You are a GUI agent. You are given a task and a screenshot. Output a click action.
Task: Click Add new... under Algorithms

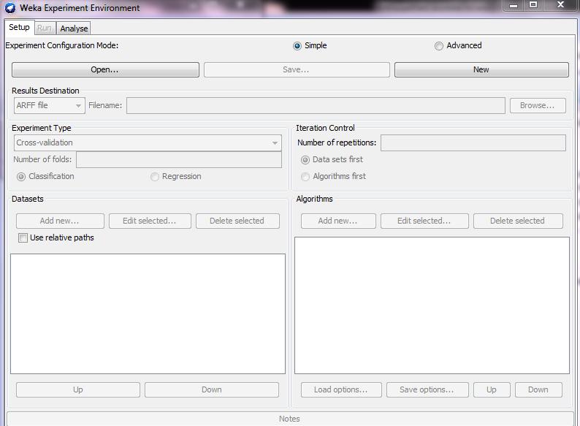coord(338,221)
